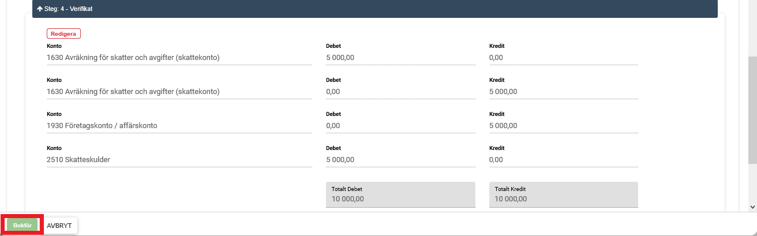Click Kredit 0,00 on first 1630 row
Image resolution: width=757 pixels, height=236 pixels.
(563, 58)
